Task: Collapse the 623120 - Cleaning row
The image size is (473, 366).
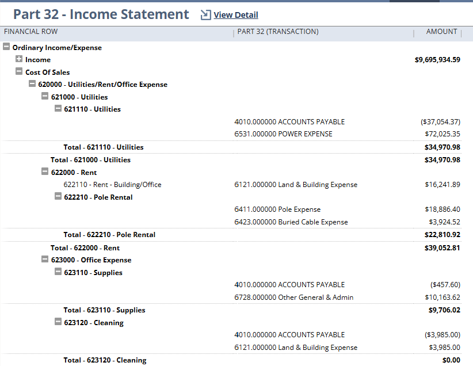Action: (58, 322)
